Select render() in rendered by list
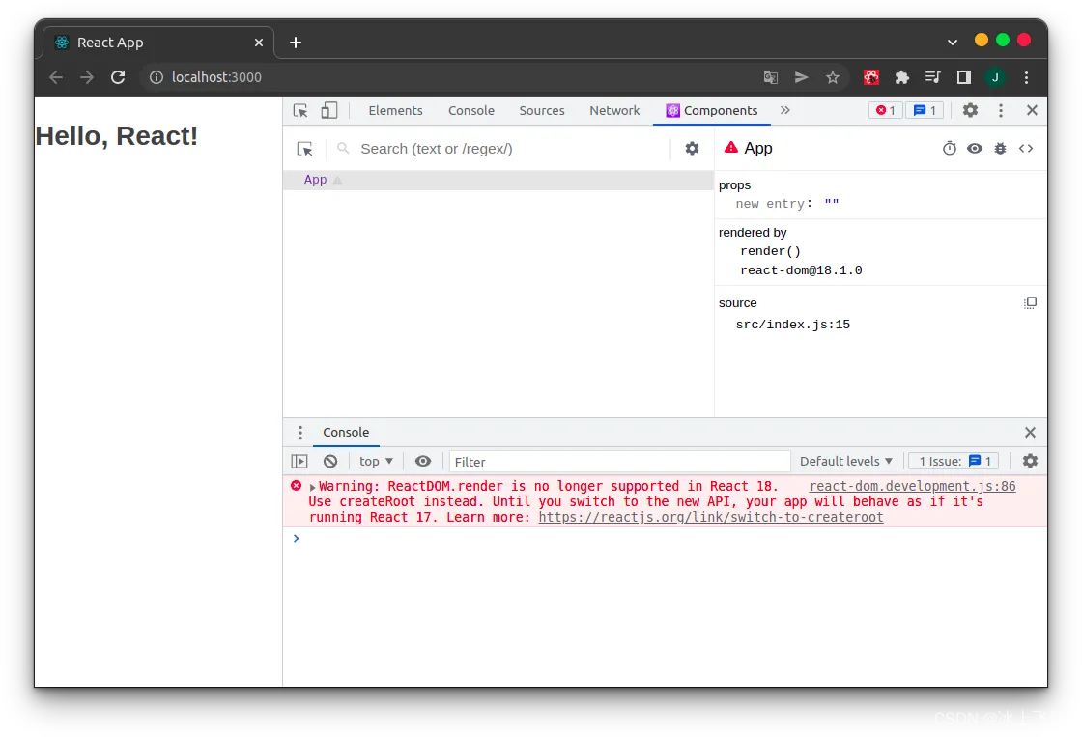This screenshot has height=737, width=1082. [770, 251]
